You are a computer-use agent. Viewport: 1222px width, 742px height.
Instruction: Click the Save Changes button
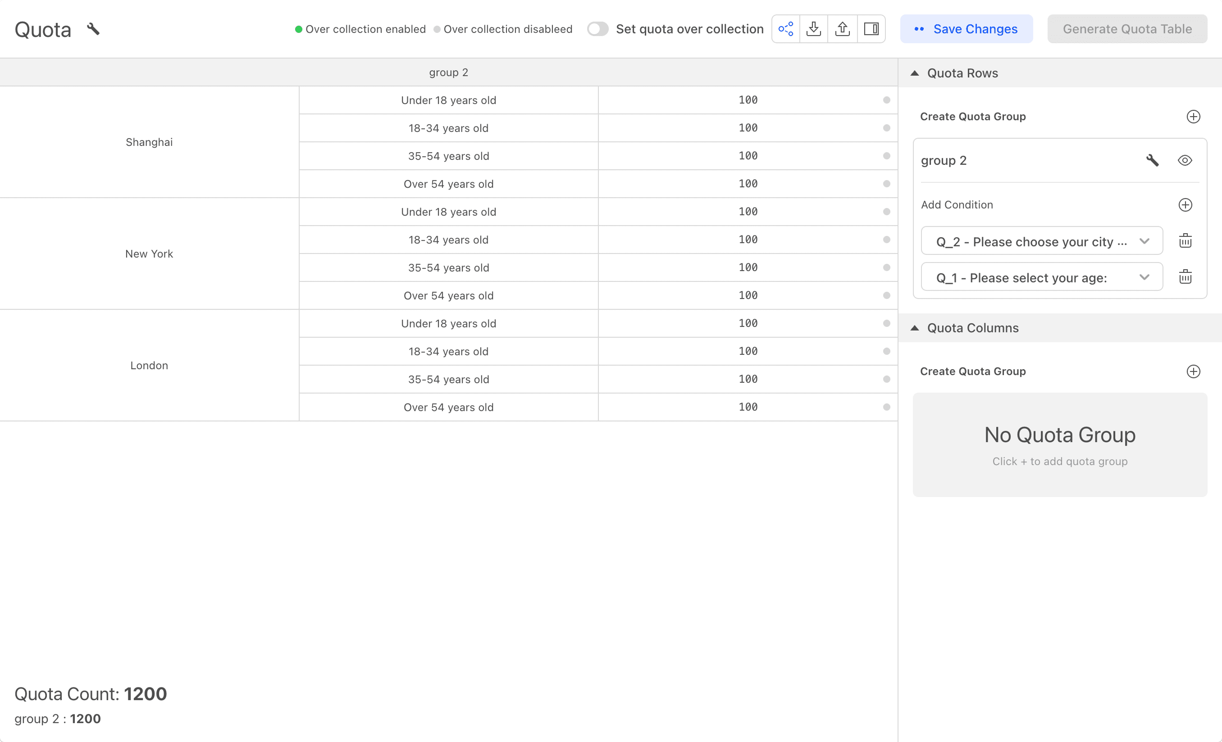point(966,29)
